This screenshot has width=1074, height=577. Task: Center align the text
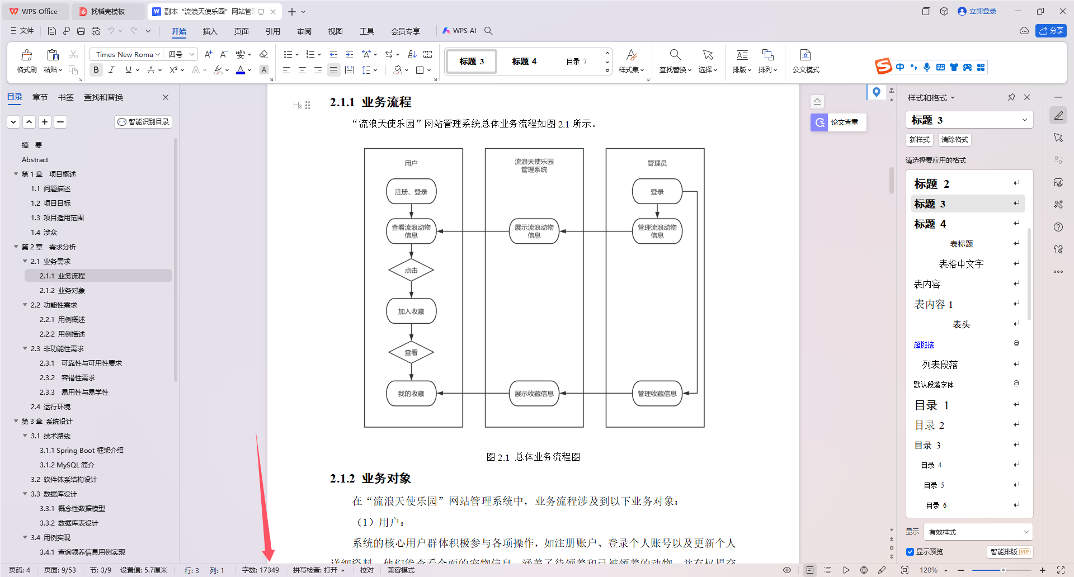point(302,70)
